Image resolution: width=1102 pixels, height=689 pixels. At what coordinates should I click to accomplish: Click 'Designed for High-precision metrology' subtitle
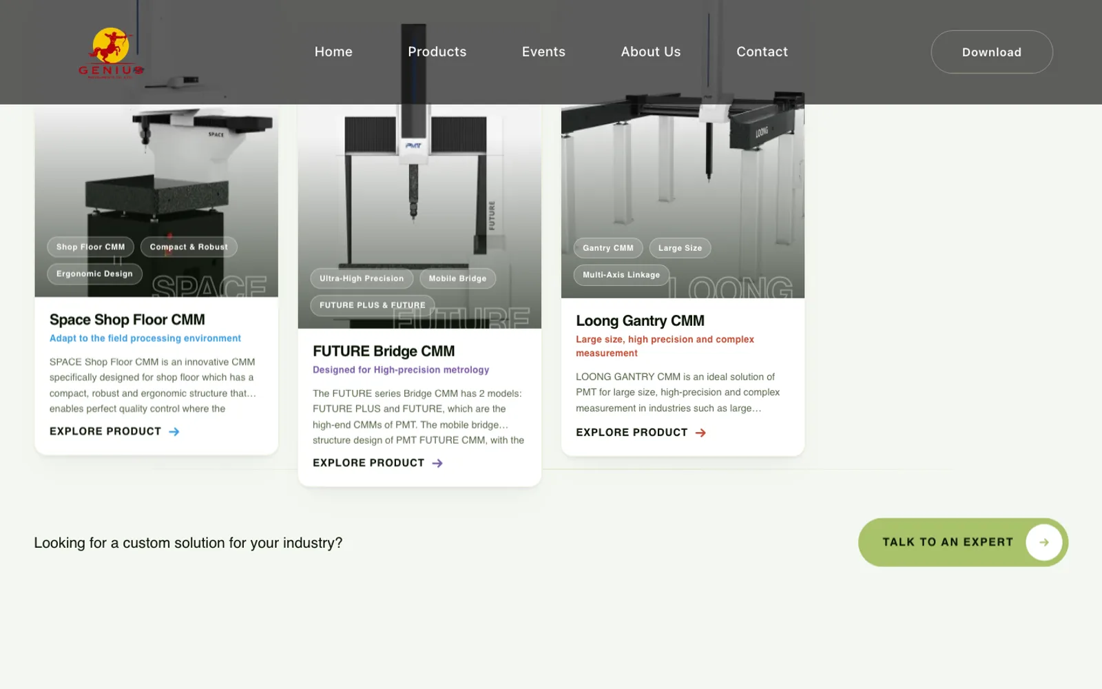(x=401, y=370)
